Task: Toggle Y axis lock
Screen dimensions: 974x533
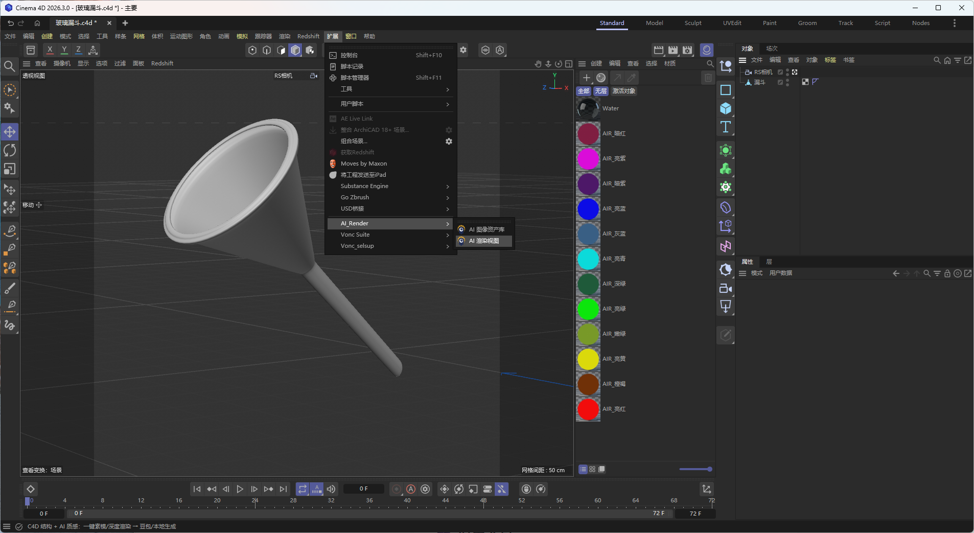Action: coord(64,50)
